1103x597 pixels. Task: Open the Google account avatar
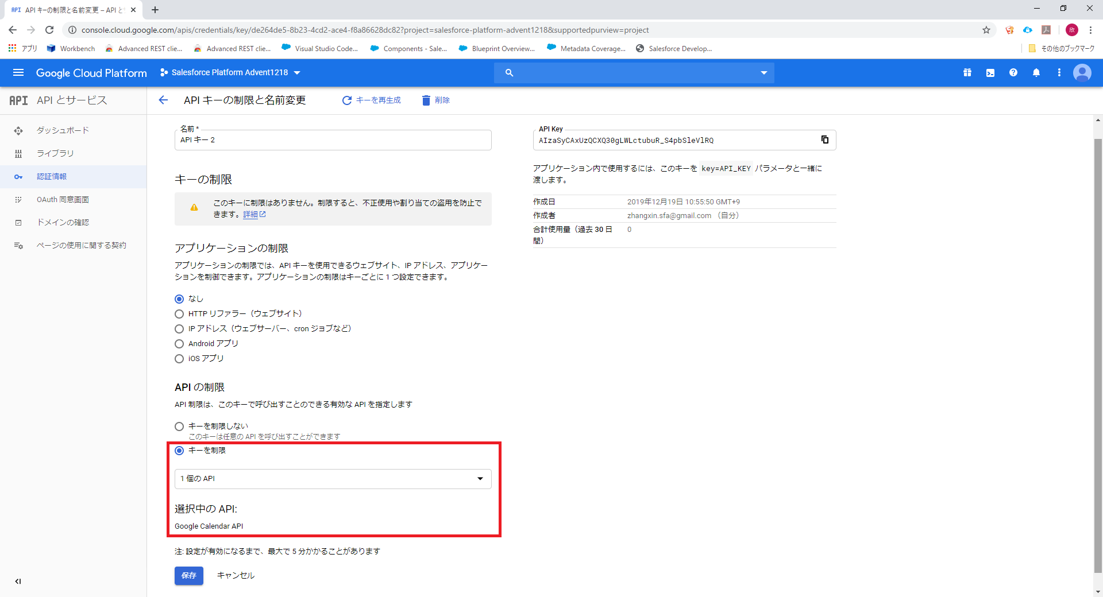(1082, 73)
